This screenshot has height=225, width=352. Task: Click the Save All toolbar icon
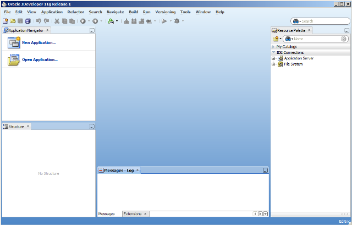click(x=28, y=21)
